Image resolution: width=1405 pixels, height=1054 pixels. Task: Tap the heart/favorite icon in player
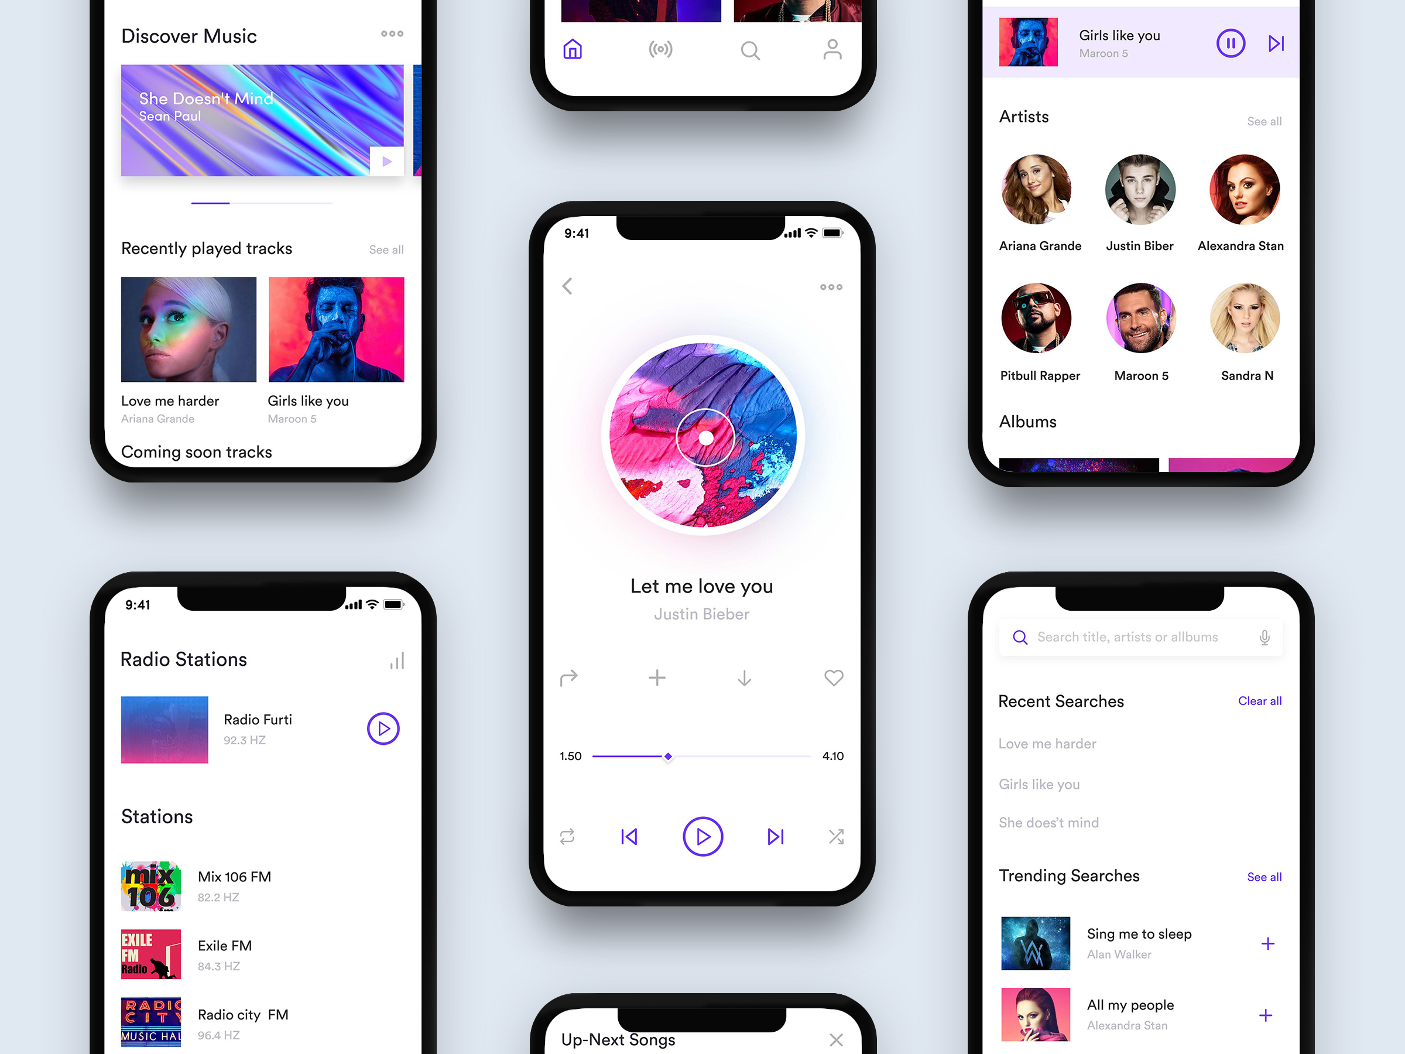pyautogui.click(x=833, y=676)
